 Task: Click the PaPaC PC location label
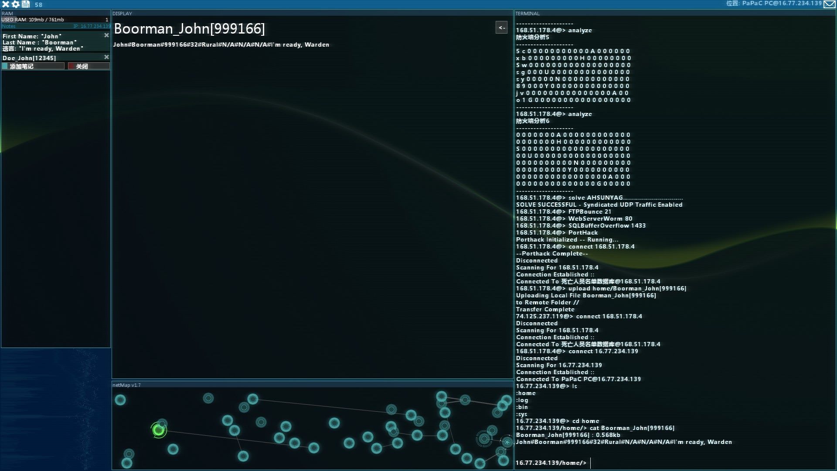[774, 3]
